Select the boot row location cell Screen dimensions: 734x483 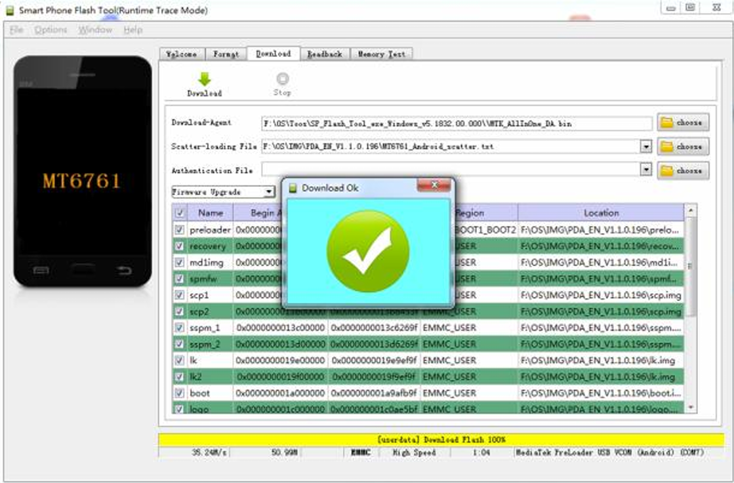pos(601,393)
